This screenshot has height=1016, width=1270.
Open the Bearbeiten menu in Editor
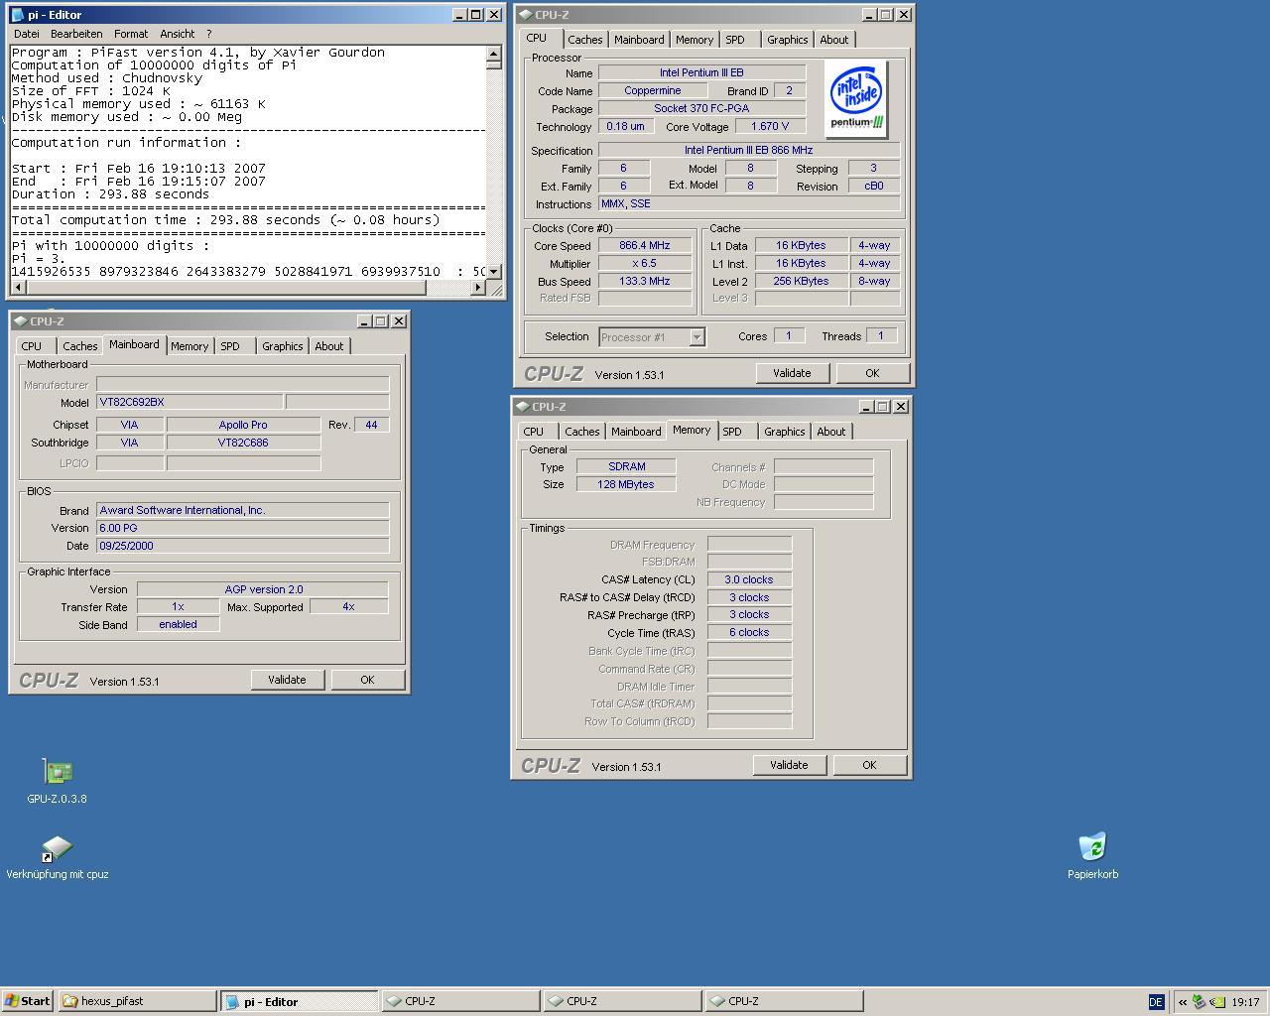pos(76,34)
